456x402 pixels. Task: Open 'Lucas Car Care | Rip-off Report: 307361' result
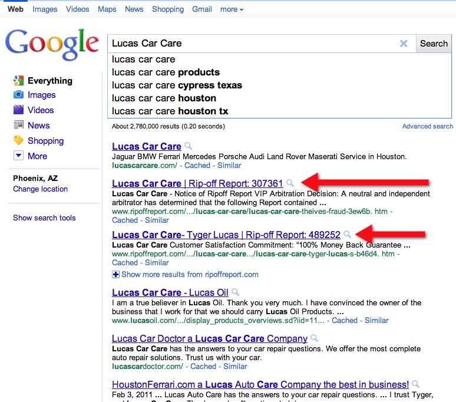point(197,183)
